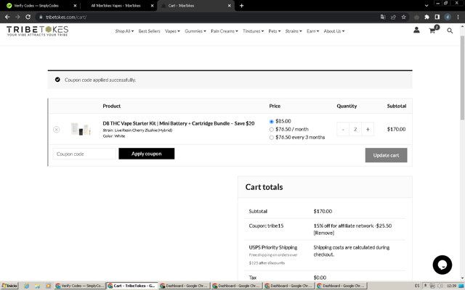
Task: Open the live chat bubble
Action: 442,265
